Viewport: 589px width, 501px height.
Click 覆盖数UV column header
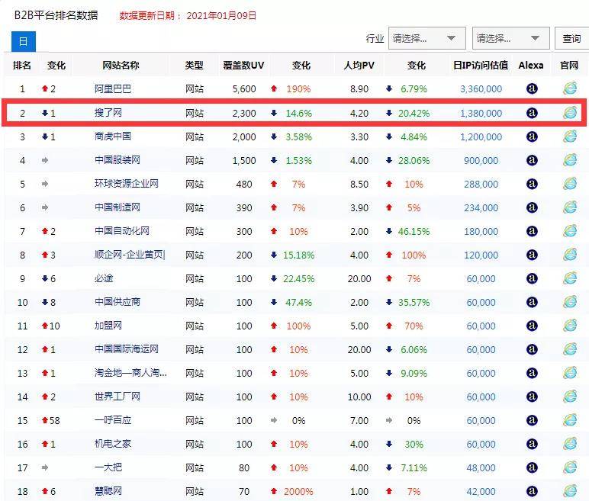pyautogui.click(x=243, y=66)
